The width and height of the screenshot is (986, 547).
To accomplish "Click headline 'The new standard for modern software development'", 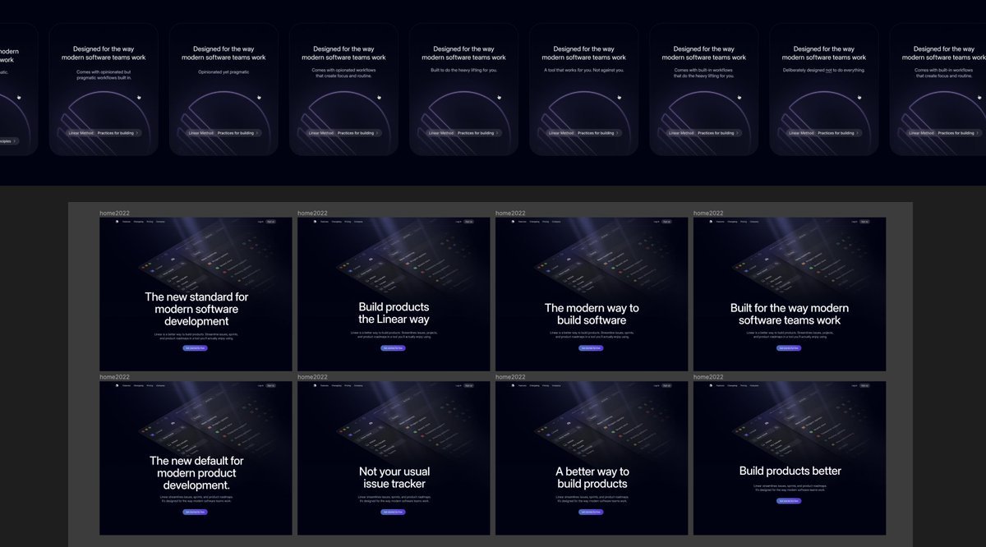I will [x=196, y=309].
